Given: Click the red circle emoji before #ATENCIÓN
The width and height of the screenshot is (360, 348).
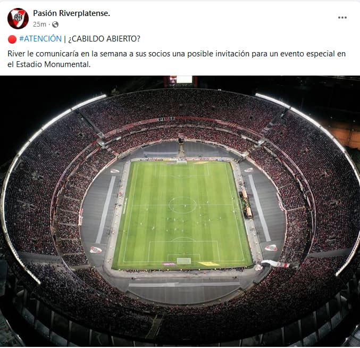Looking at the screenshot, I should coord(12,39).
